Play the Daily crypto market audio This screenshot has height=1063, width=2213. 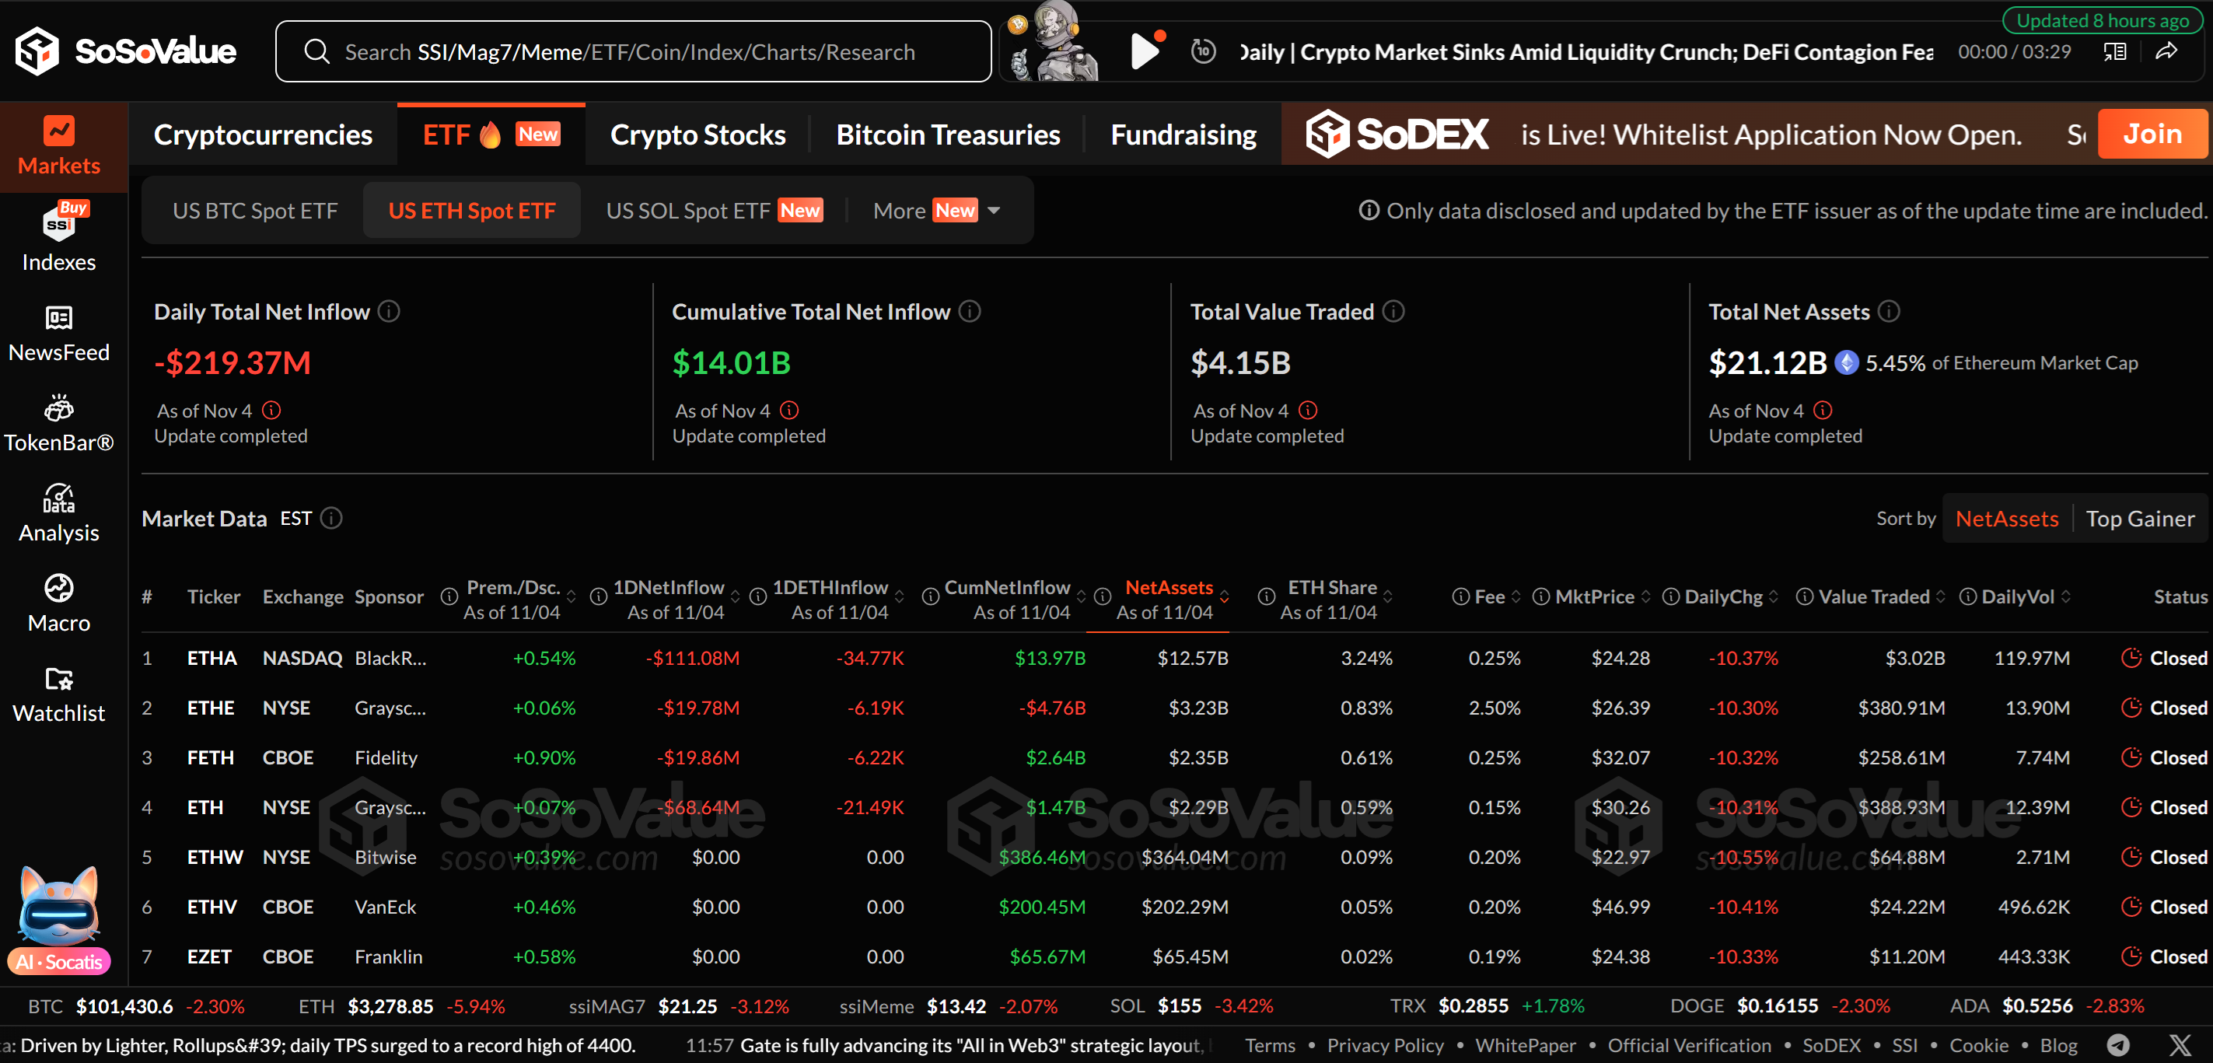[1145, 51]
